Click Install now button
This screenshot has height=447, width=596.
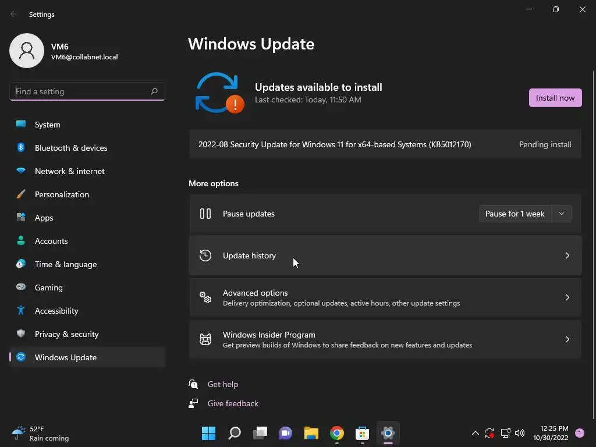tap(555, 98)
